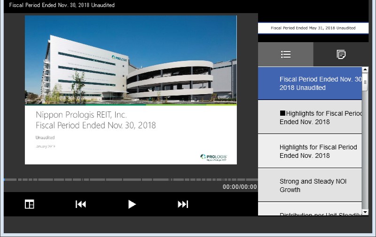Image resolution: width=376 pixels, height=237 pixels.
Task: Click the chapter list scroll up arrow
Action: [365, 69]
